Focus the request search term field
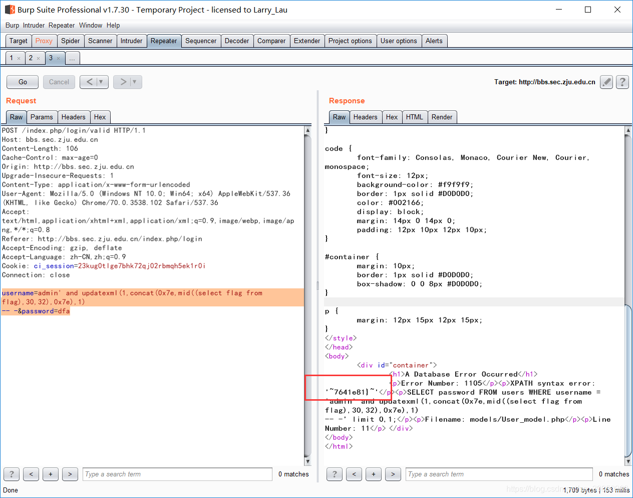This screenshot has width=633, height=498. tap(177, 474)
